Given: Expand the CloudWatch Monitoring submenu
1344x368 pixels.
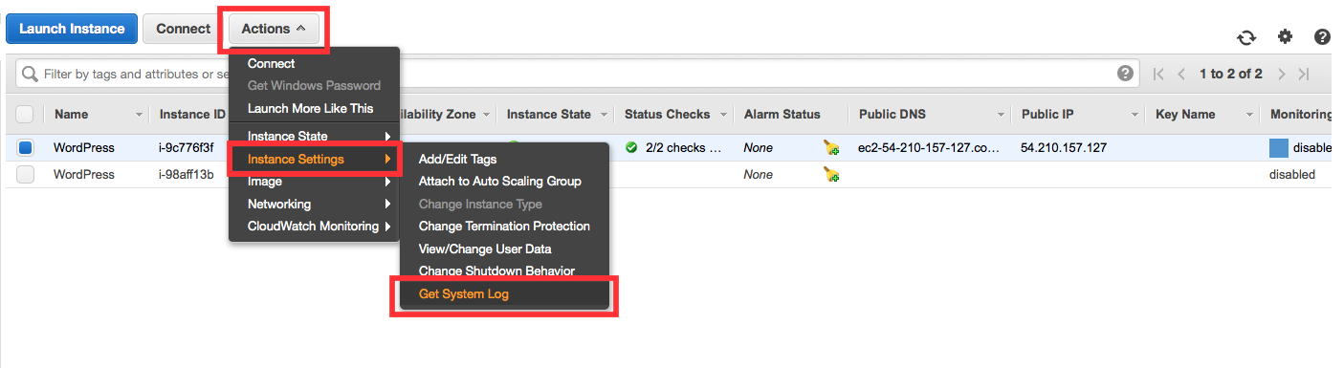Looking at the screenshot, I should pyautogui.click(x=315, y=227).
